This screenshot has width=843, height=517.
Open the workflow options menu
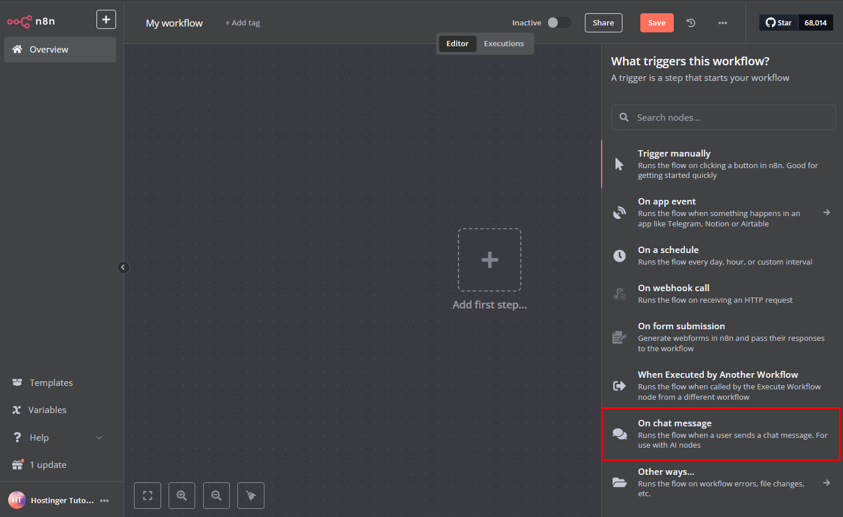point(723,23)
